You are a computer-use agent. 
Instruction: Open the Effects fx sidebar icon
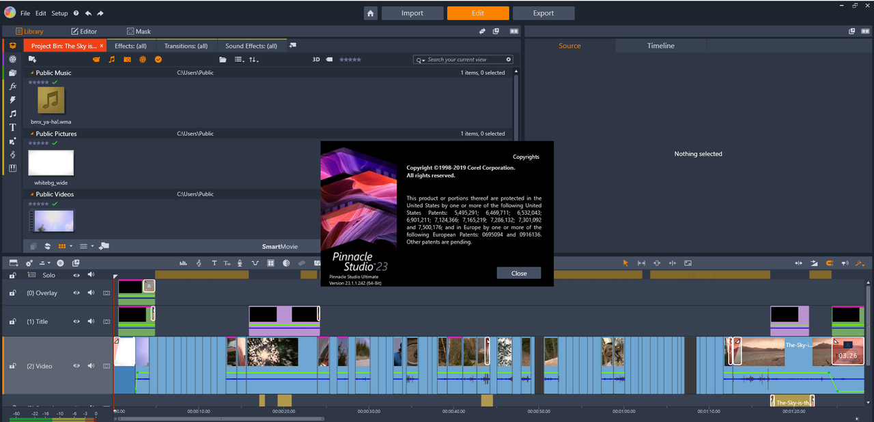point(12,87)
